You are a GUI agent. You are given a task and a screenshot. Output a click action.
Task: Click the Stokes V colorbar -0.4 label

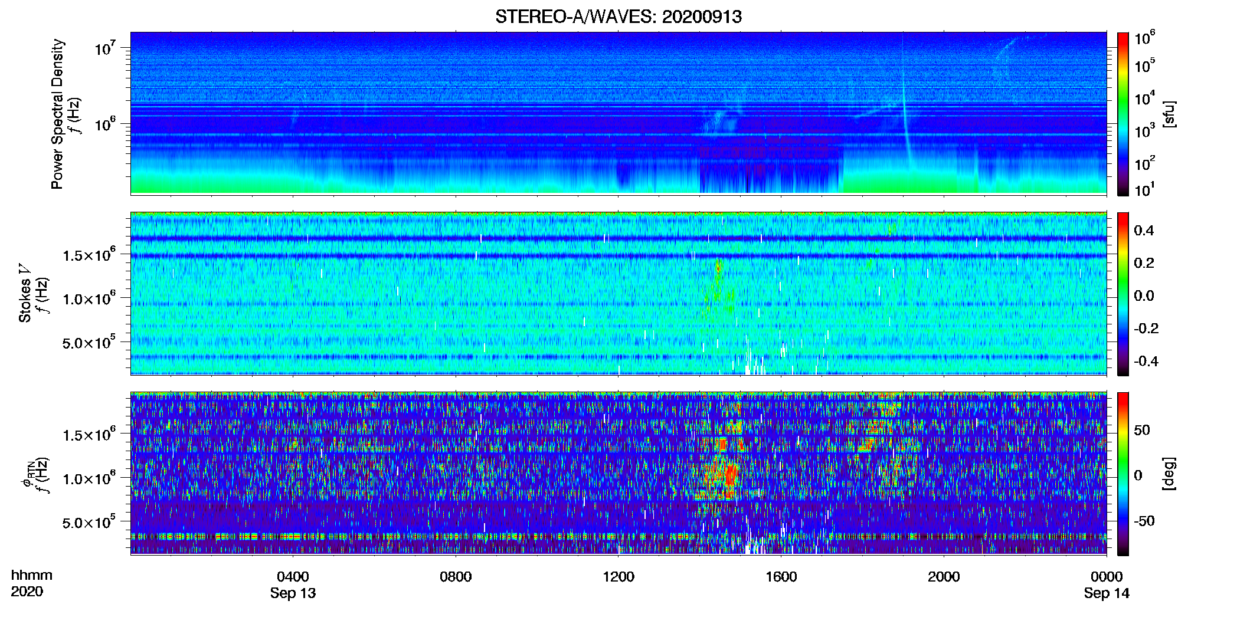(1146, 361)
